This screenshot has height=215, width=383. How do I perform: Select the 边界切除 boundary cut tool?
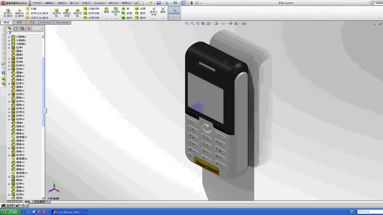pyautogui.click(x=92, y=18)
